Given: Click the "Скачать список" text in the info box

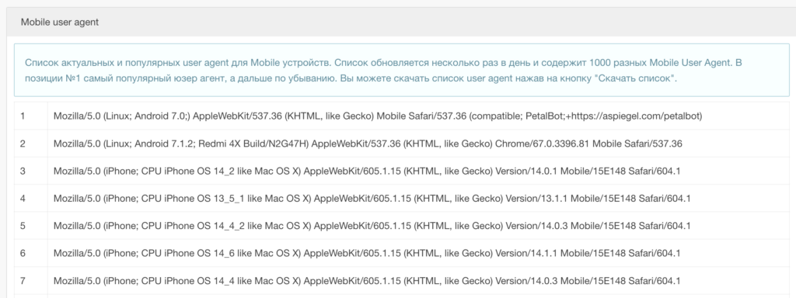Looking at the screenshot, I should (634, 79).
